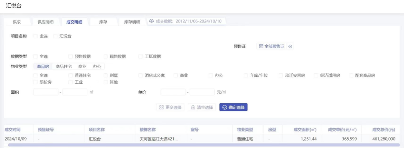Sort by the 成交时间 column header
This screenshot has height=148, width=404.
[x=13, y=129]
